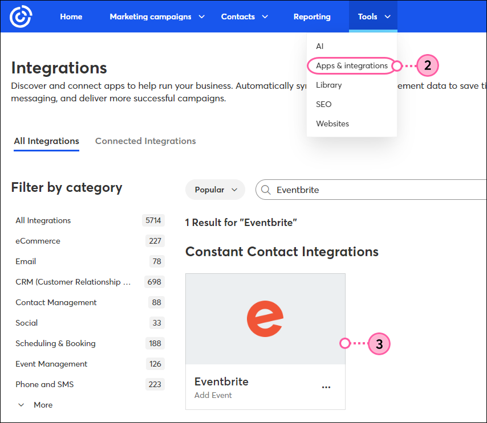Filter by the eCommerce category
This screenshot has width=487, height=423.
[x=38, y=241]
